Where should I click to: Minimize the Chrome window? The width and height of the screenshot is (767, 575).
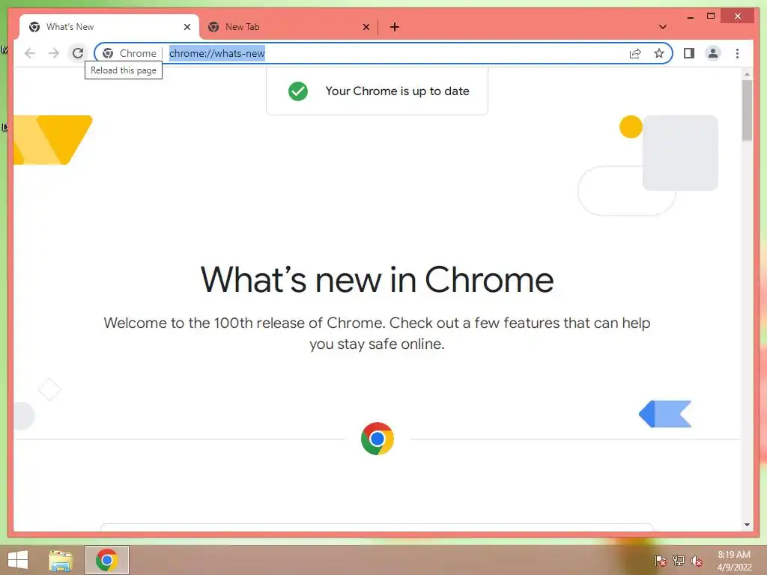[690, 16]
